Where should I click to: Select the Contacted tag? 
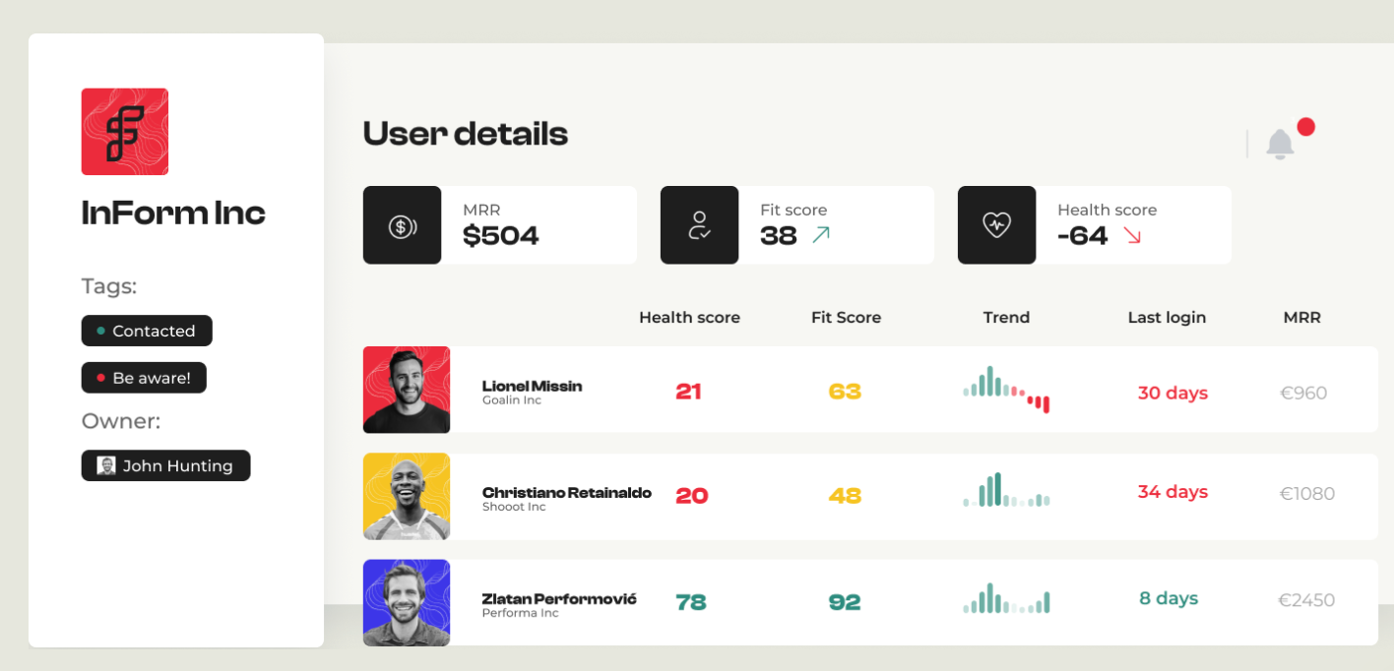147,331
